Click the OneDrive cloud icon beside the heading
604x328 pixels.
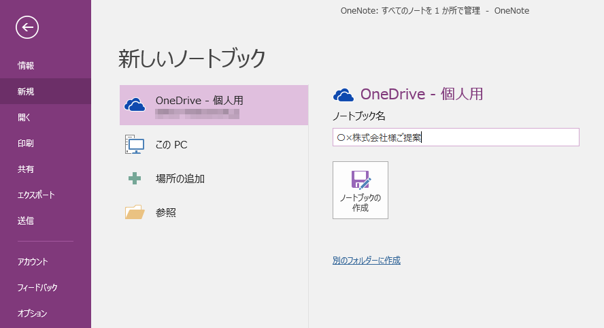(343, 95)
